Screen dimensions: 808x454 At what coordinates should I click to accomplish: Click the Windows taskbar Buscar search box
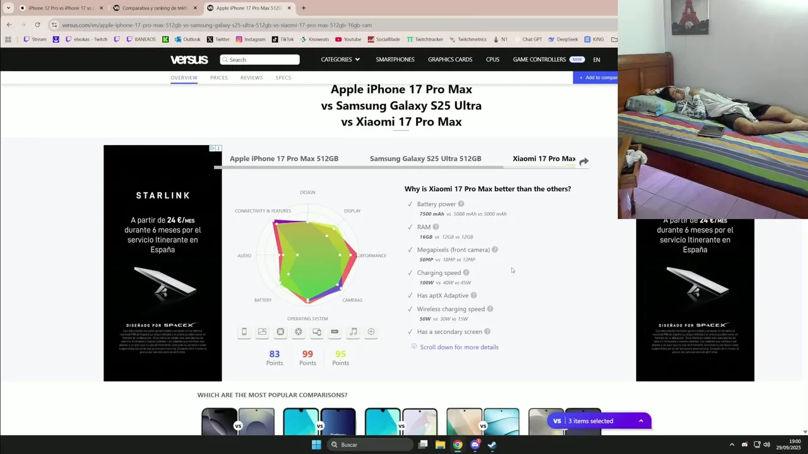tap(371, 445)
